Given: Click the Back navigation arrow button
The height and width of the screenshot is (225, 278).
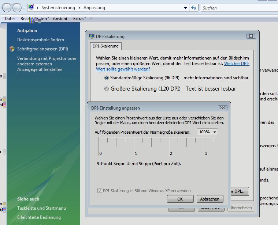Looking at the screenshot, I should pyautogui.click(x=7, y=7).
